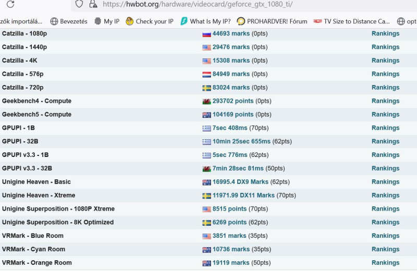The image size is (417, 280).
Task: Open the 10min 25sec 655ms score link
Action: 241,141
